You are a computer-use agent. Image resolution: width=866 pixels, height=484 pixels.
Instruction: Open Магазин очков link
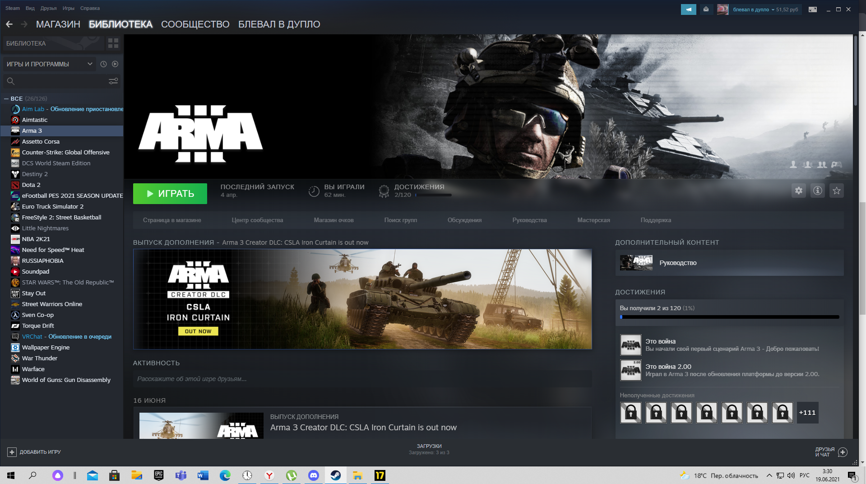point(333,220)
